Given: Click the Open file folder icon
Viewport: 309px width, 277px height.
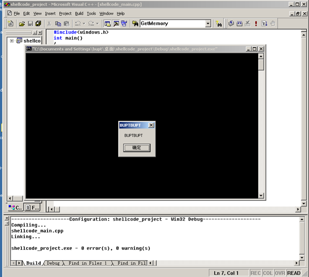Looking at the screenshot, I should coord(21,23).
